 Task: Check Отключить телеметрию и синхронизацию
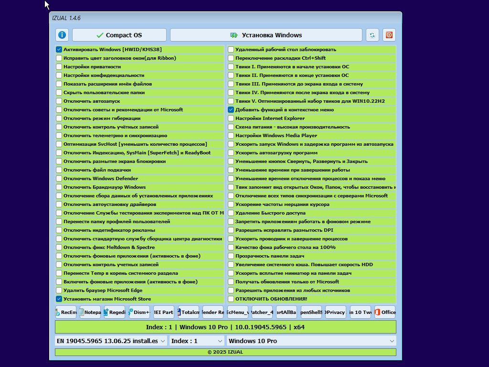tap(59, 135)
